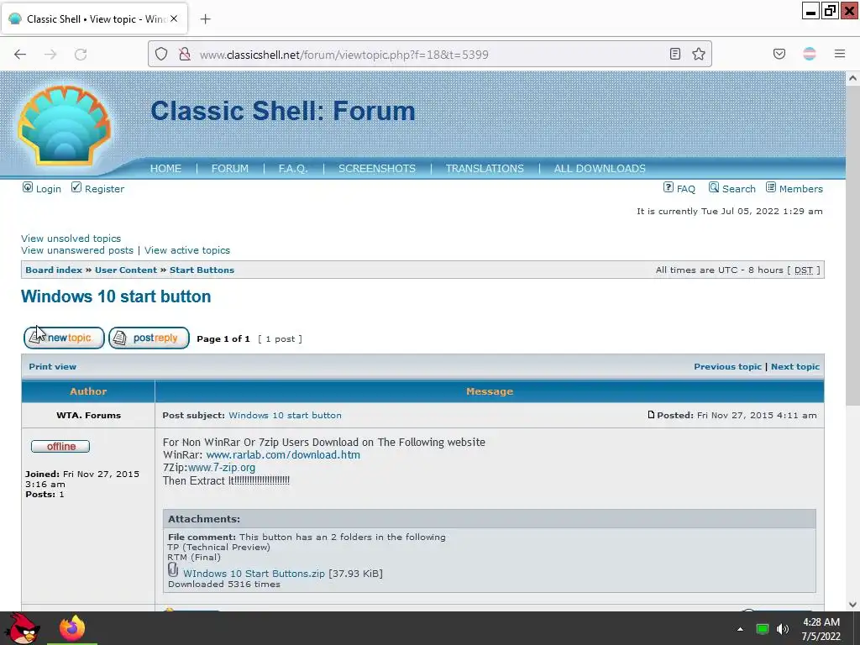Open View unanswered posts
The image size is (860, 645).
click(x=77, y=250)
